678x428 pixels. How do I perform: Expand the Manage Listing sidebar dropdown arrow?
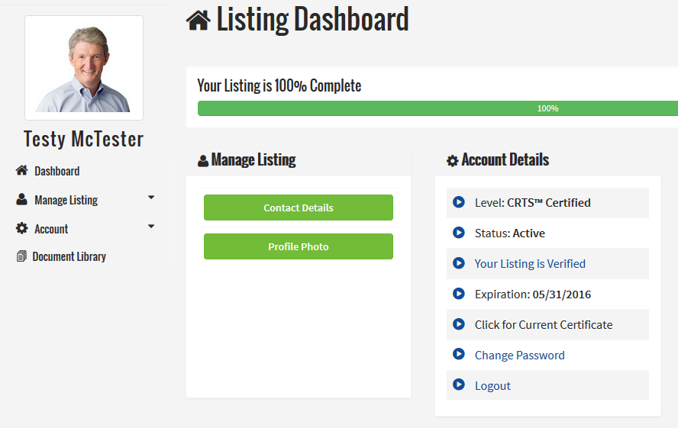pos(151,198)
